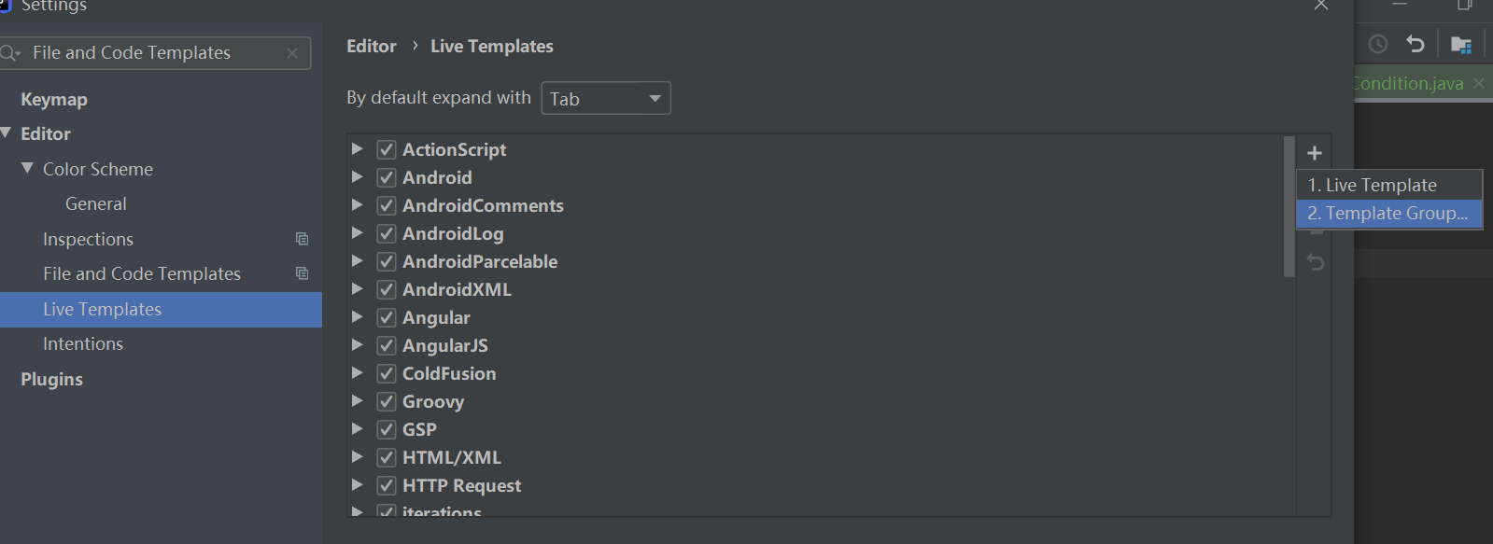Click the template list vertical scrollbar
Viewport: 1493px width, 544px height.
point(1289,207)
